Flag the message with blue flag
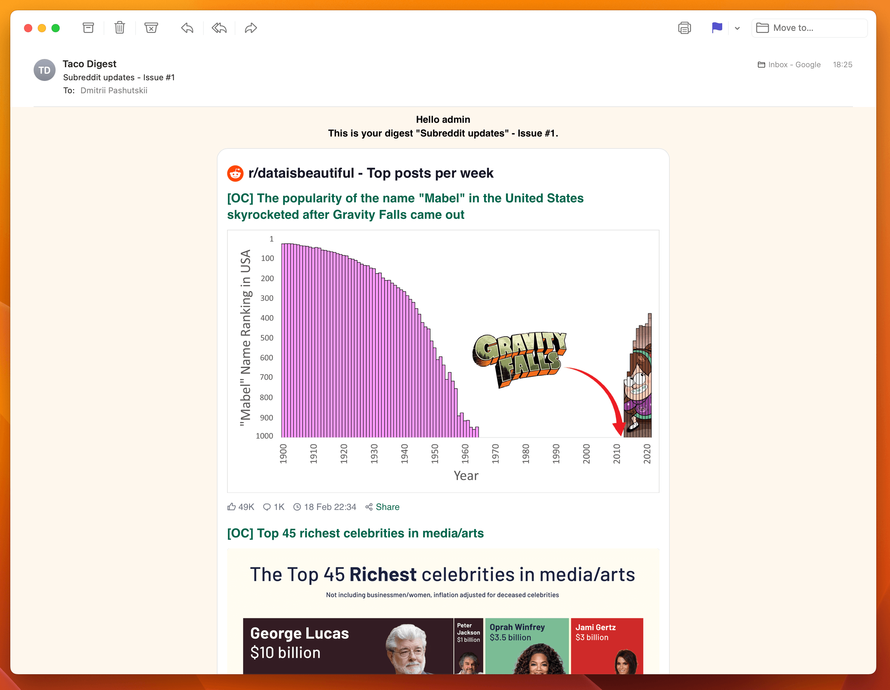 pyautogui.click(x=717, y=28)
